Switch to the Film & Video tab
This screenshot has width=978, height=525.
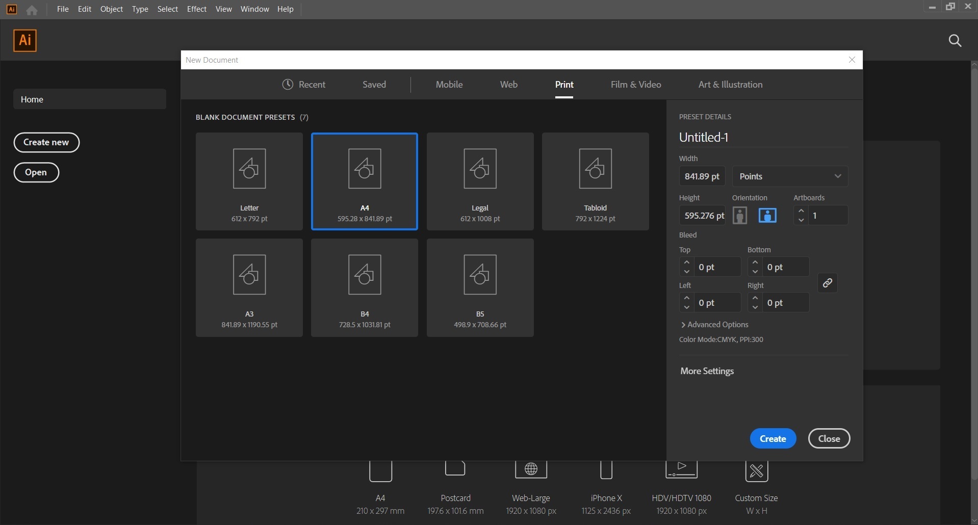(636, 85)
